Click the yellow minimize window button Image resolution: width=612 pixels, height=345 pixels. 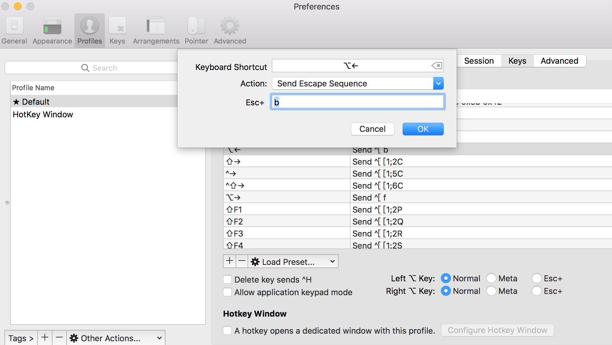click(x=18, y=6)
